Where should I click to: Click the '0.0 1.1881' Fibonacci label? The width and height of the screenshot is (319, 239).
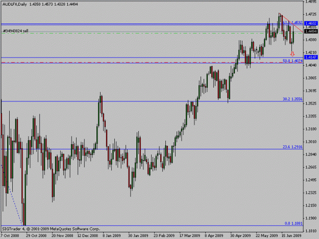coord(293,223)
